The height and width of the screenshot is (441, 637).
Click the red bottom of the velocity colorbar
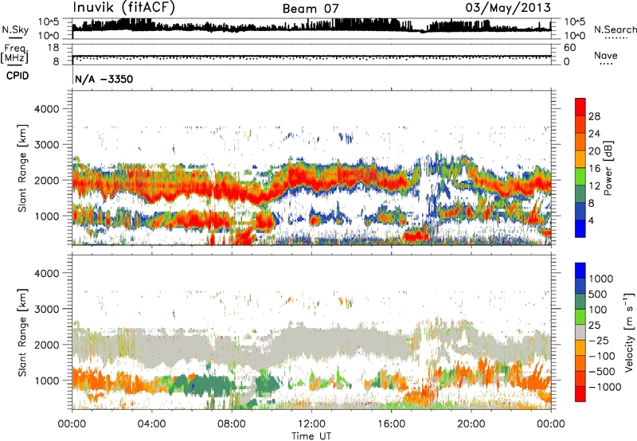(x=580, y=394)
